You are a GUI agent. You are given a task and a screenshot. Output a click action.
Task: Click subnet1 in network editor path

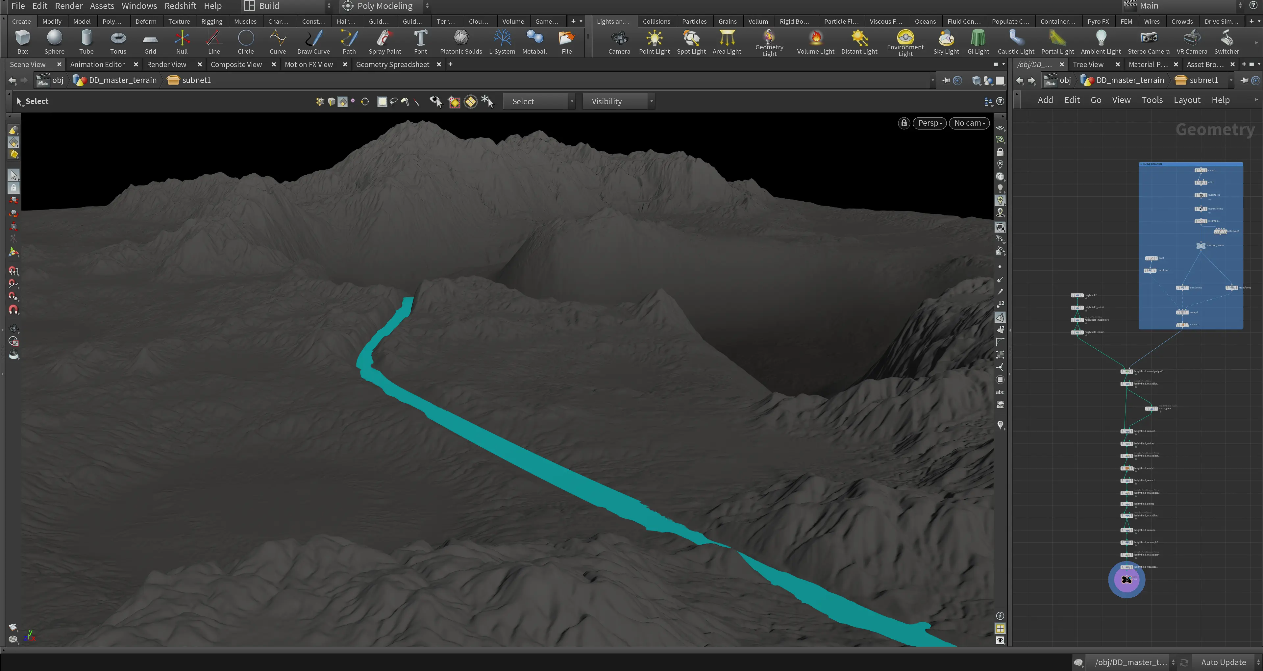[1196, 80]
